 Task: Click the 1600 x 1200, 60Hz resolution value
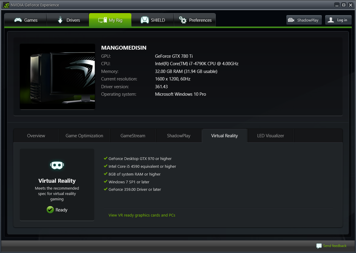coord(172,79)
